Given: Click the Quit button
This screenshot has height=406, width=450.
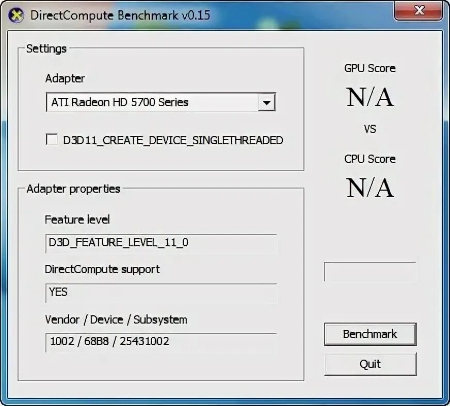Looking at the screenshot, I should (370, 364).
